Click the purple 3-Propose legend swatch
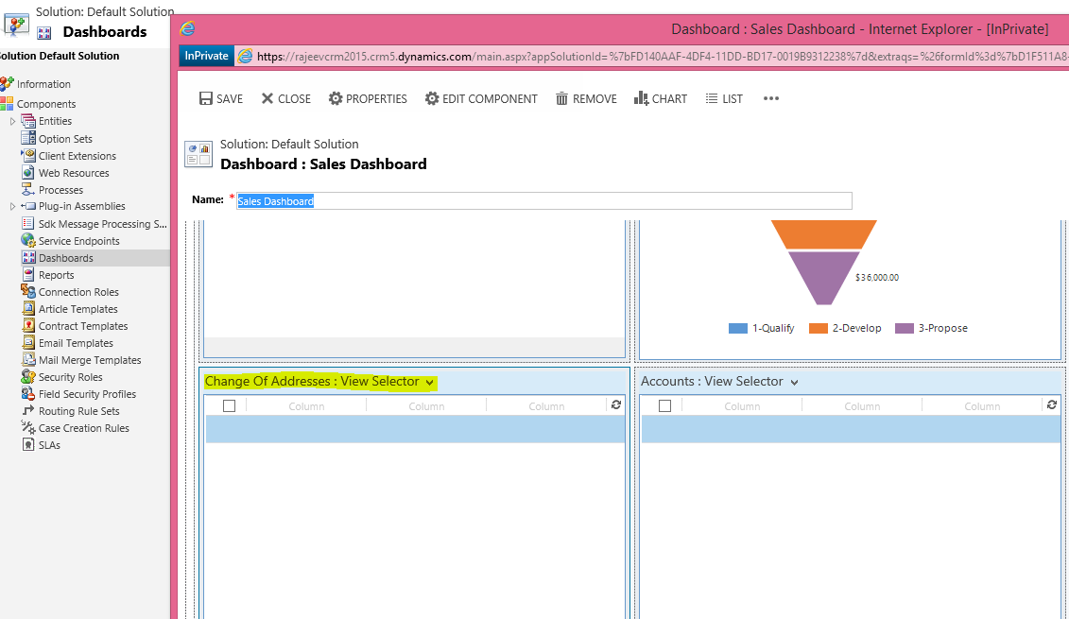The image size is (1069, 619). click(905, 328)
